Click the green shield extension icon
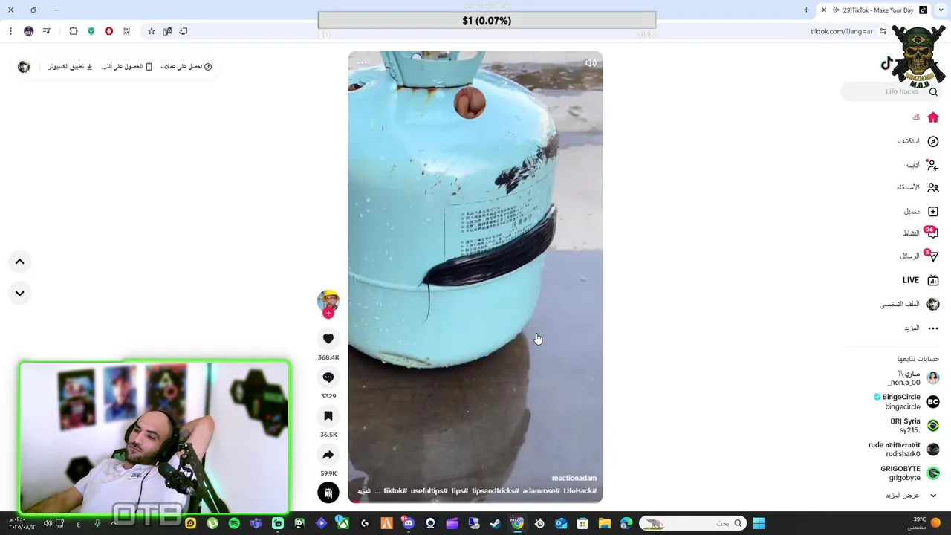 91,31
